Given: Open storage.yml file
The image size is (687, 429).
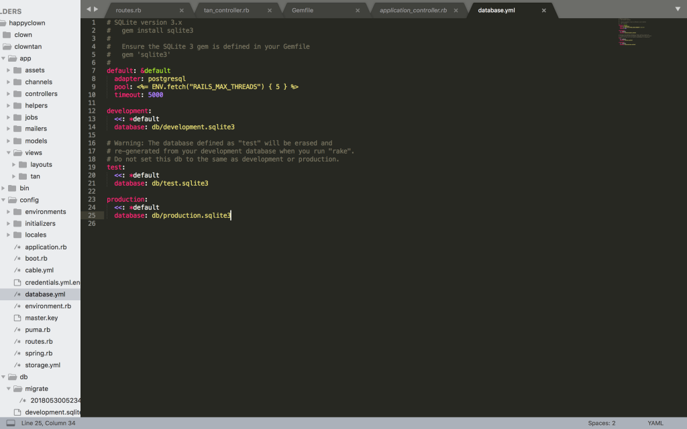Looking at the screenshot, I should (x=42, y=365).
